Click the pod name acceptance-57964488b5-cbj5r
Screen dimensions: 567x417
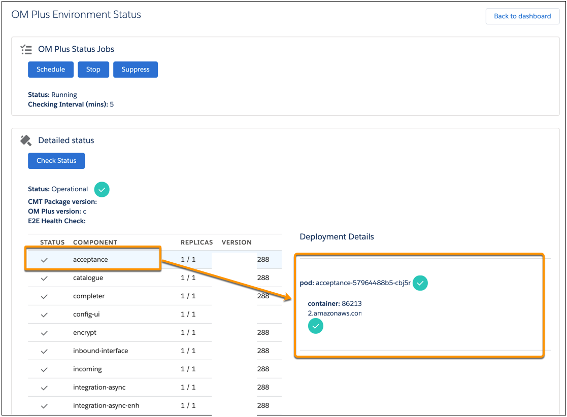(363, 283)
